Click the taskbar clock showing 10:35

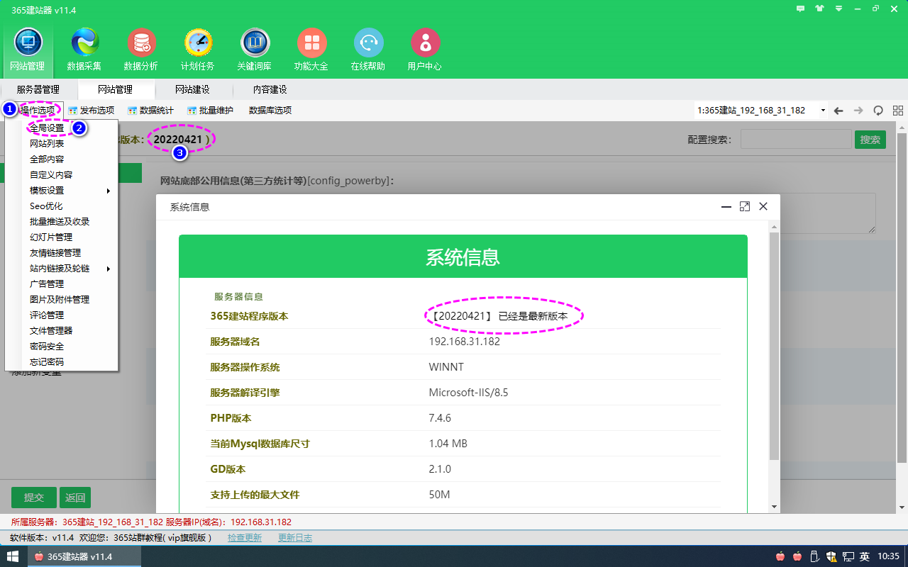[x=889, y=556]
